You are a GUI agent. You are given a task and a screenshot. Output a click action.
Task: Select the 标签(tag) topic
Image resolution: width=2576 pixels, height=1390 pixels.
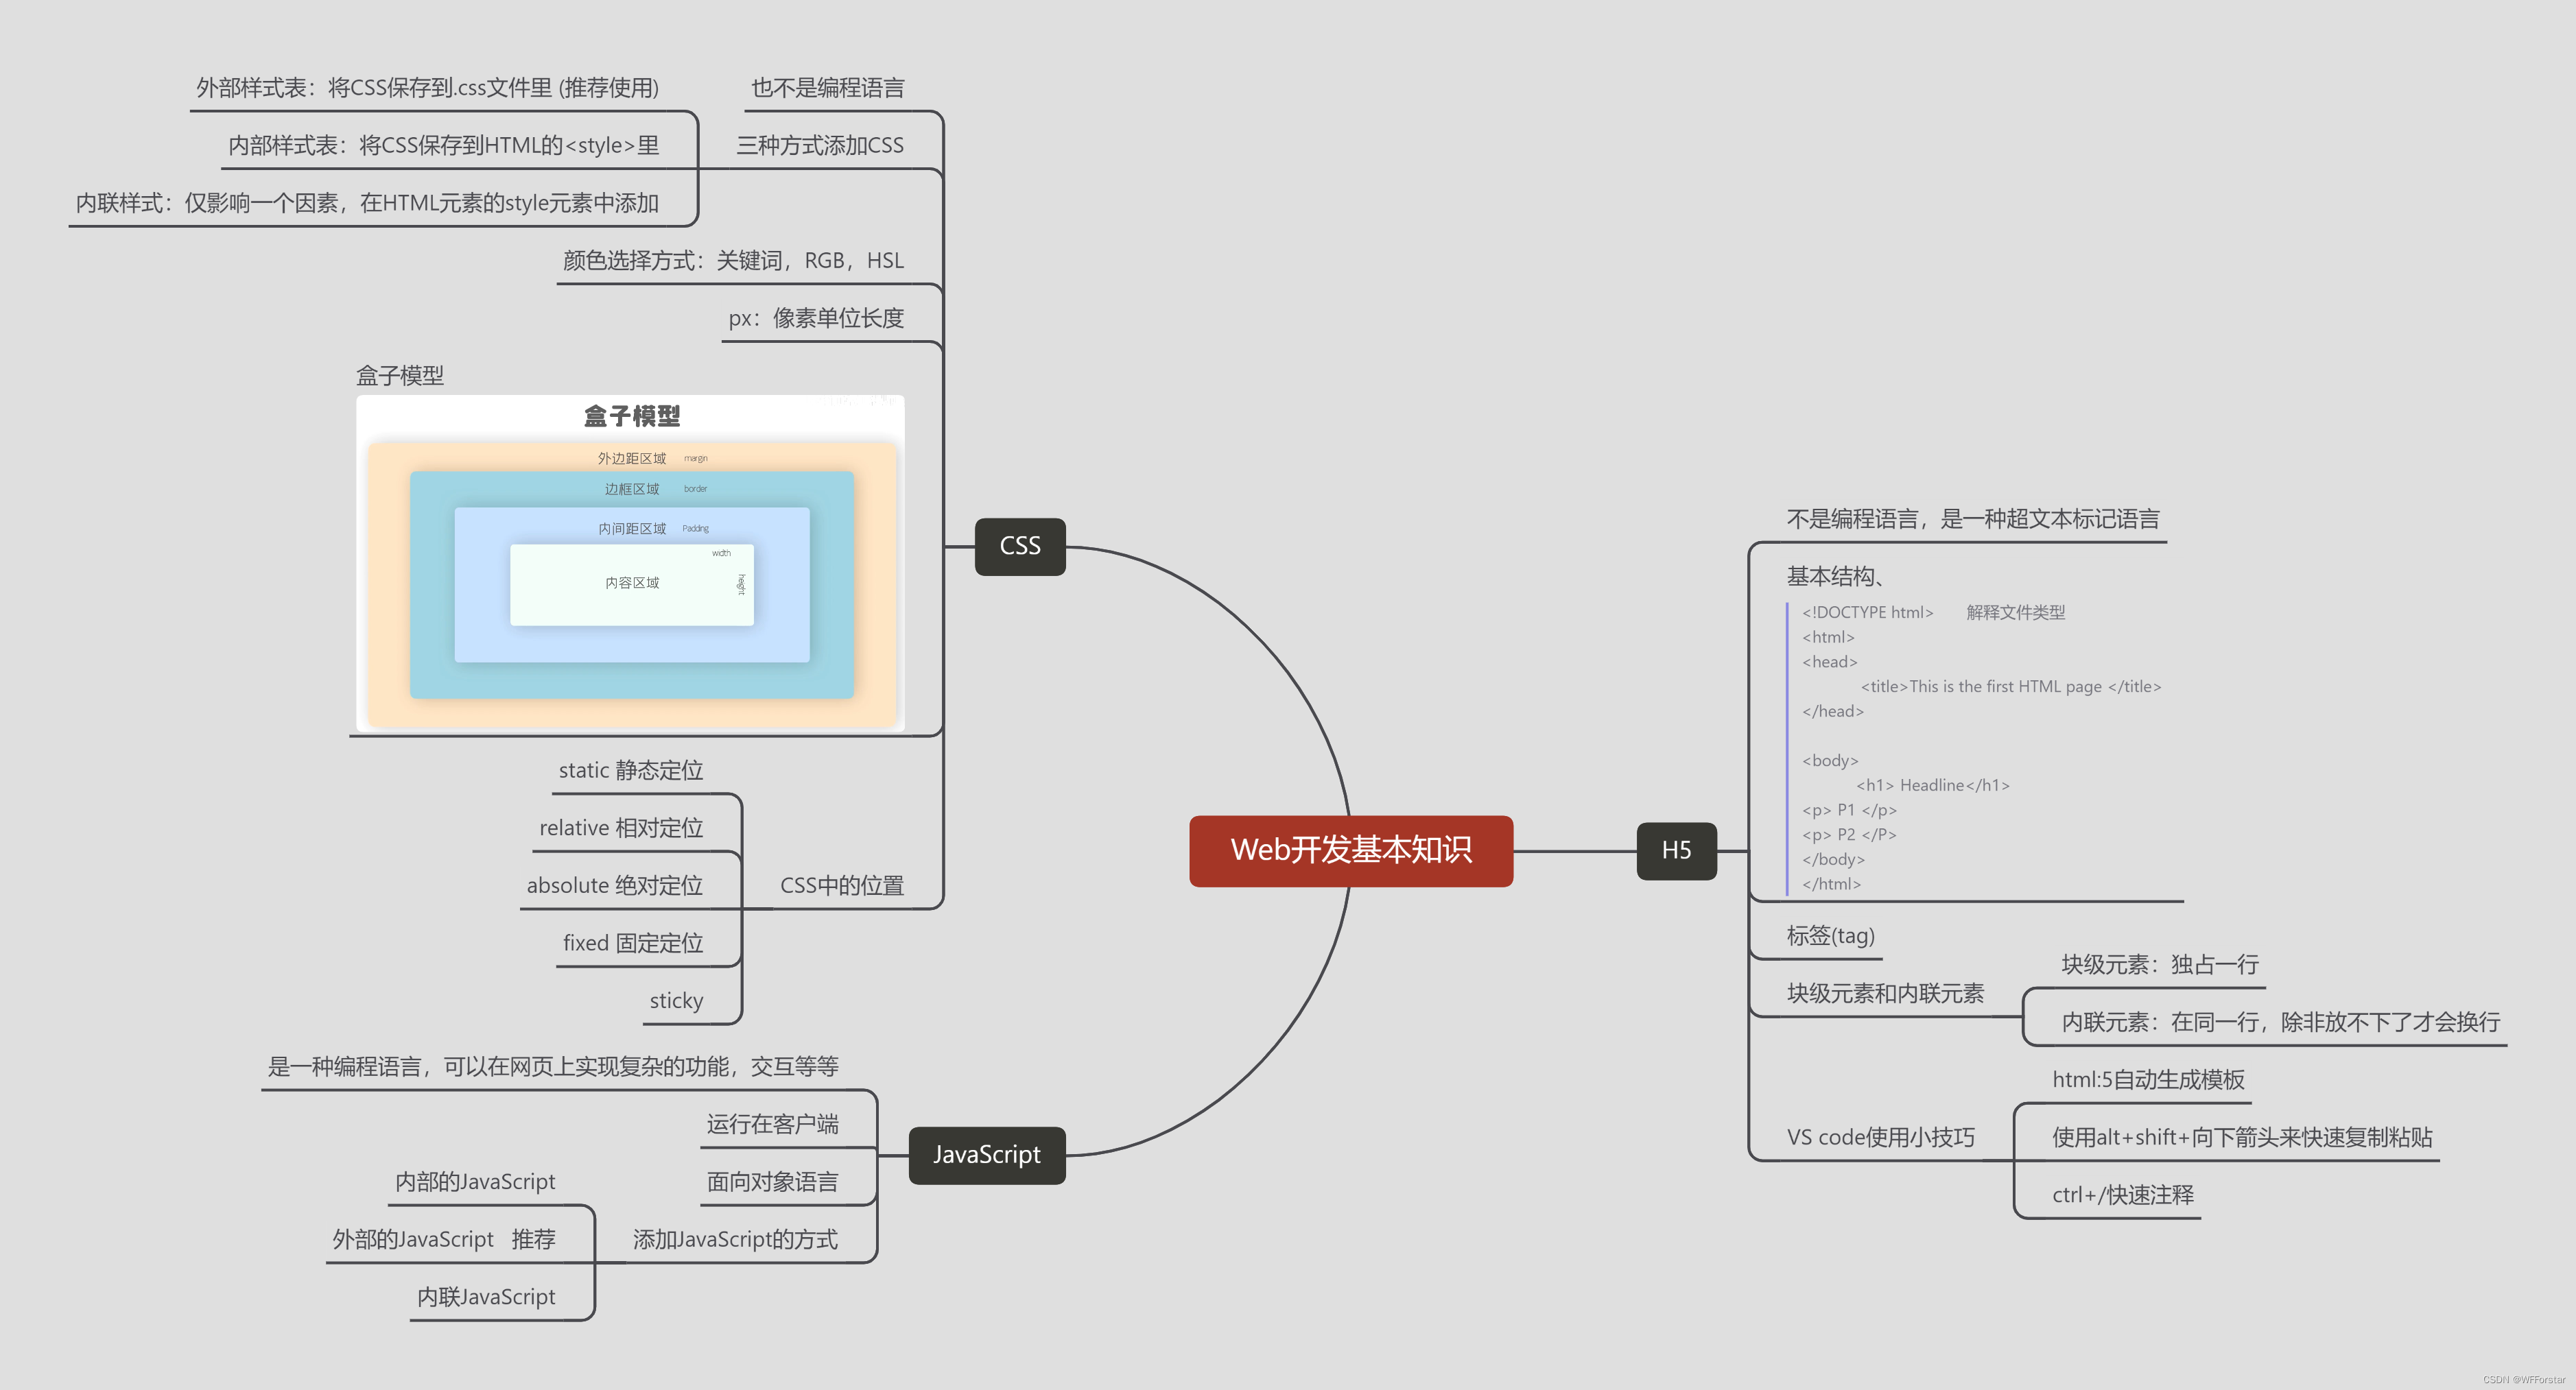point(1829,935)
